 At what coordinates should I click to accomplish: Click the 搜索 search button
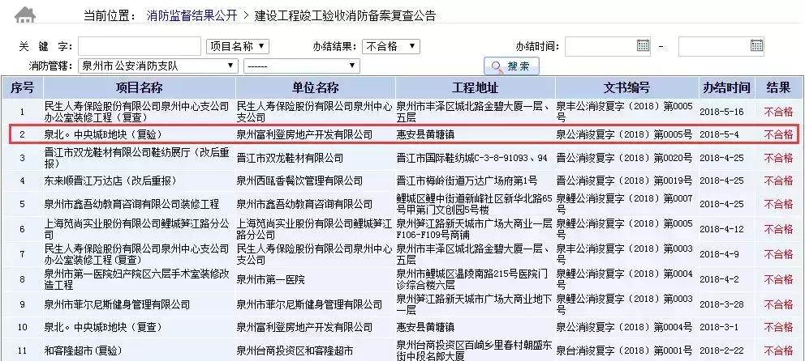511,66
